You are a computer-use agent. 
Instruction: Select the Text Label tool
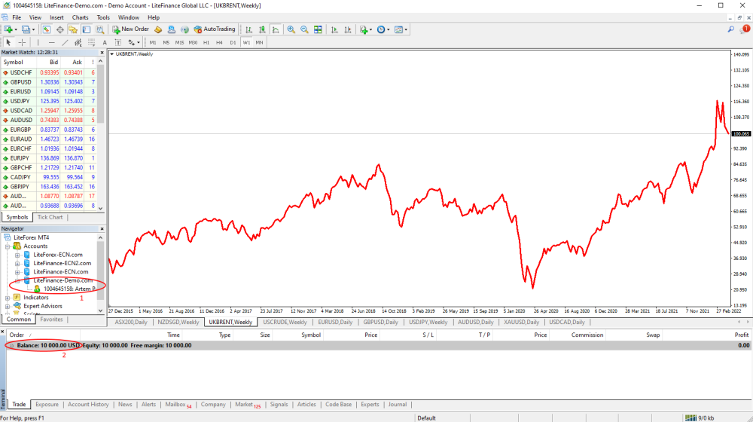pos(117,42)
